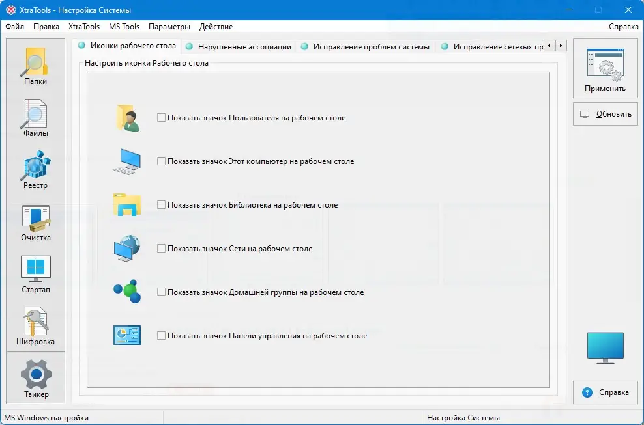Open the Параметры menu
Viewport: 644px width, 425px height.
tap(169, 27)
